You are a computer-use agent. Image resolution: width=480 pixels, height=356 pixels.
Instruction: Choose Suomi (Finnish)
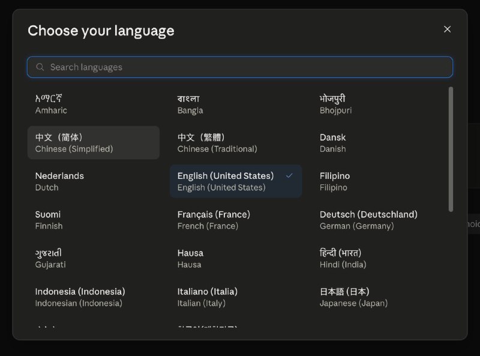(x=94, y=220)
